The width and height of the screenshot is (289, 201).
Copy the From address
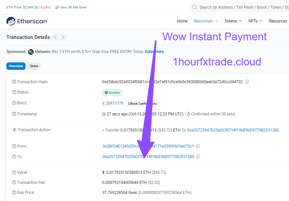pos(198,146)
